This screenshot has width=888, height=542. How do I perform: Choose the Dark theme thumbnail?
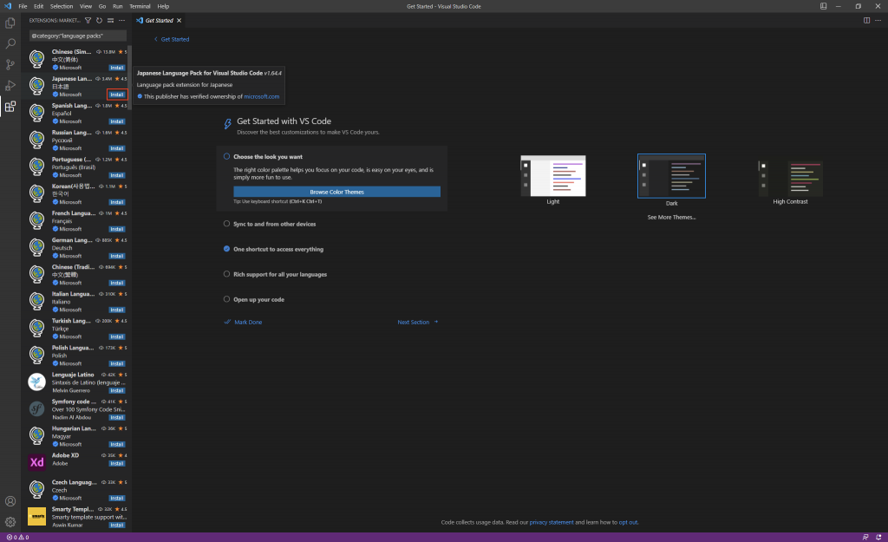(x=672, y=176)
